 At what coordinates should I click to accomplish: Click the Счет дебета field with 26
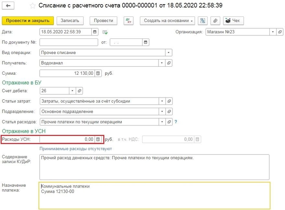[55, 91]
